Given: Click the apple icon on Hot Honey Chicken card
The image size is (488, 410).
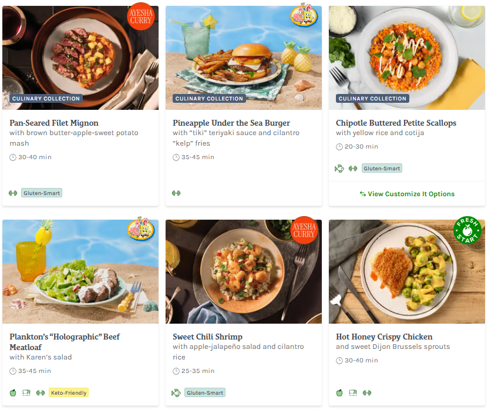Looking at the screenshot, I should pos(339,393).
